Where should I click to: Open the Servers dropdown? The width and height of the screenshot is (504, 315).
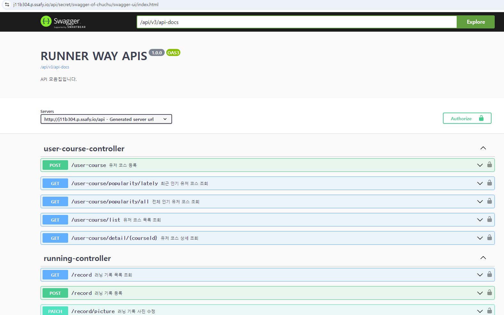click(x=106, y=119)
